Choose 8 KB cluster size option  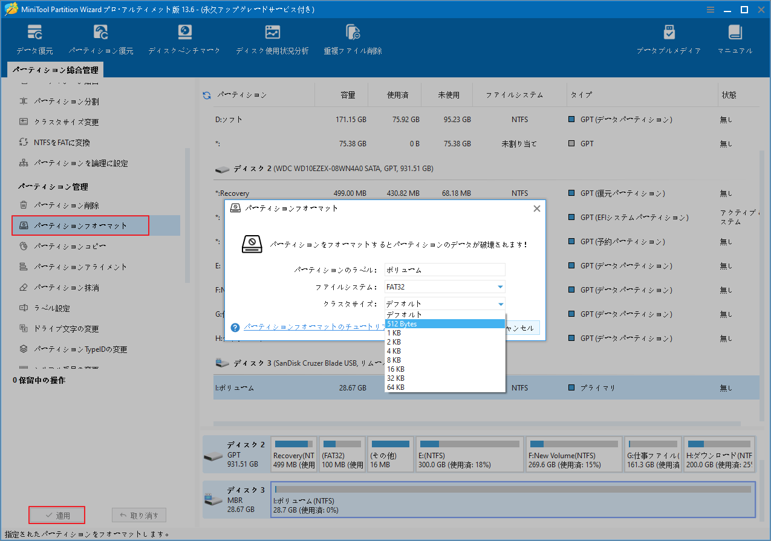[445, 360]
